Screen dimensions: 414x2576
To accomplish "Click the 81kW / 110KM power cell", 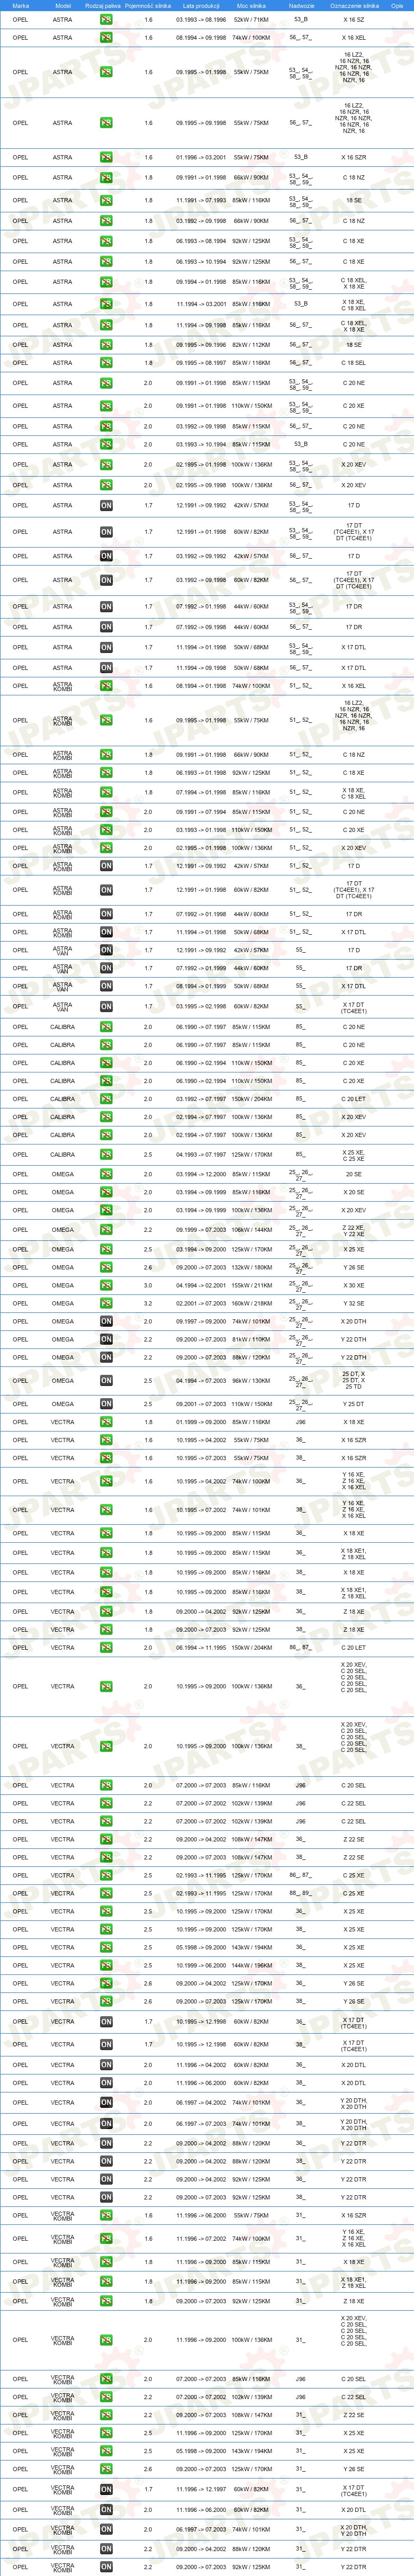I will click(x=251, y=1339).
